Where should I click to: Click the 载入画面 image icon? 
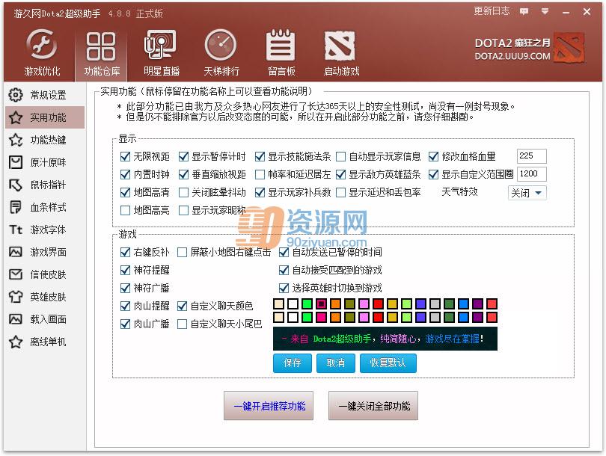[x=16, y=319]
